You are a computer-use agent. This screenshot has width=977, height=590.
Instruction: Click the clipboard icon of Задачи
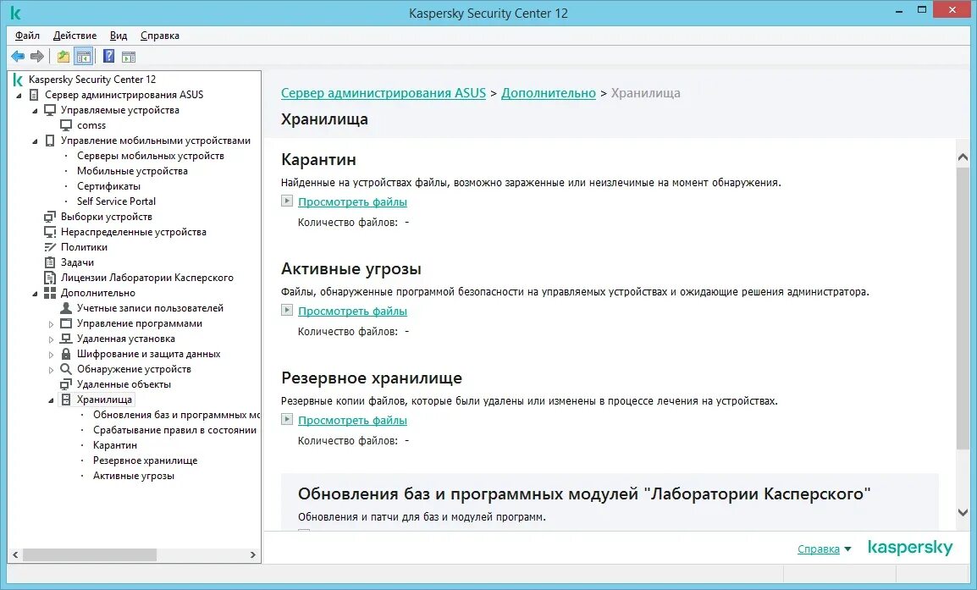coord(50,262)
